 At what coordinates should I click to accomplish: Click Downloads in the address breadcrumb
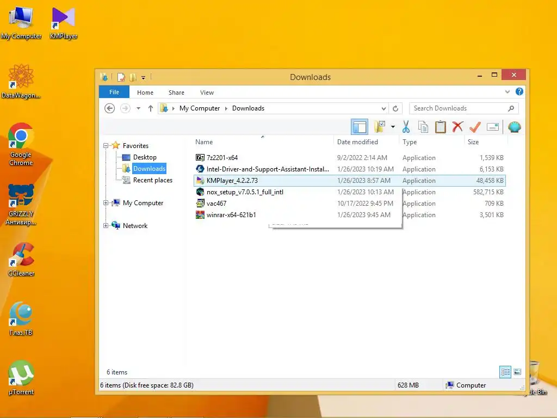(248, 108)
